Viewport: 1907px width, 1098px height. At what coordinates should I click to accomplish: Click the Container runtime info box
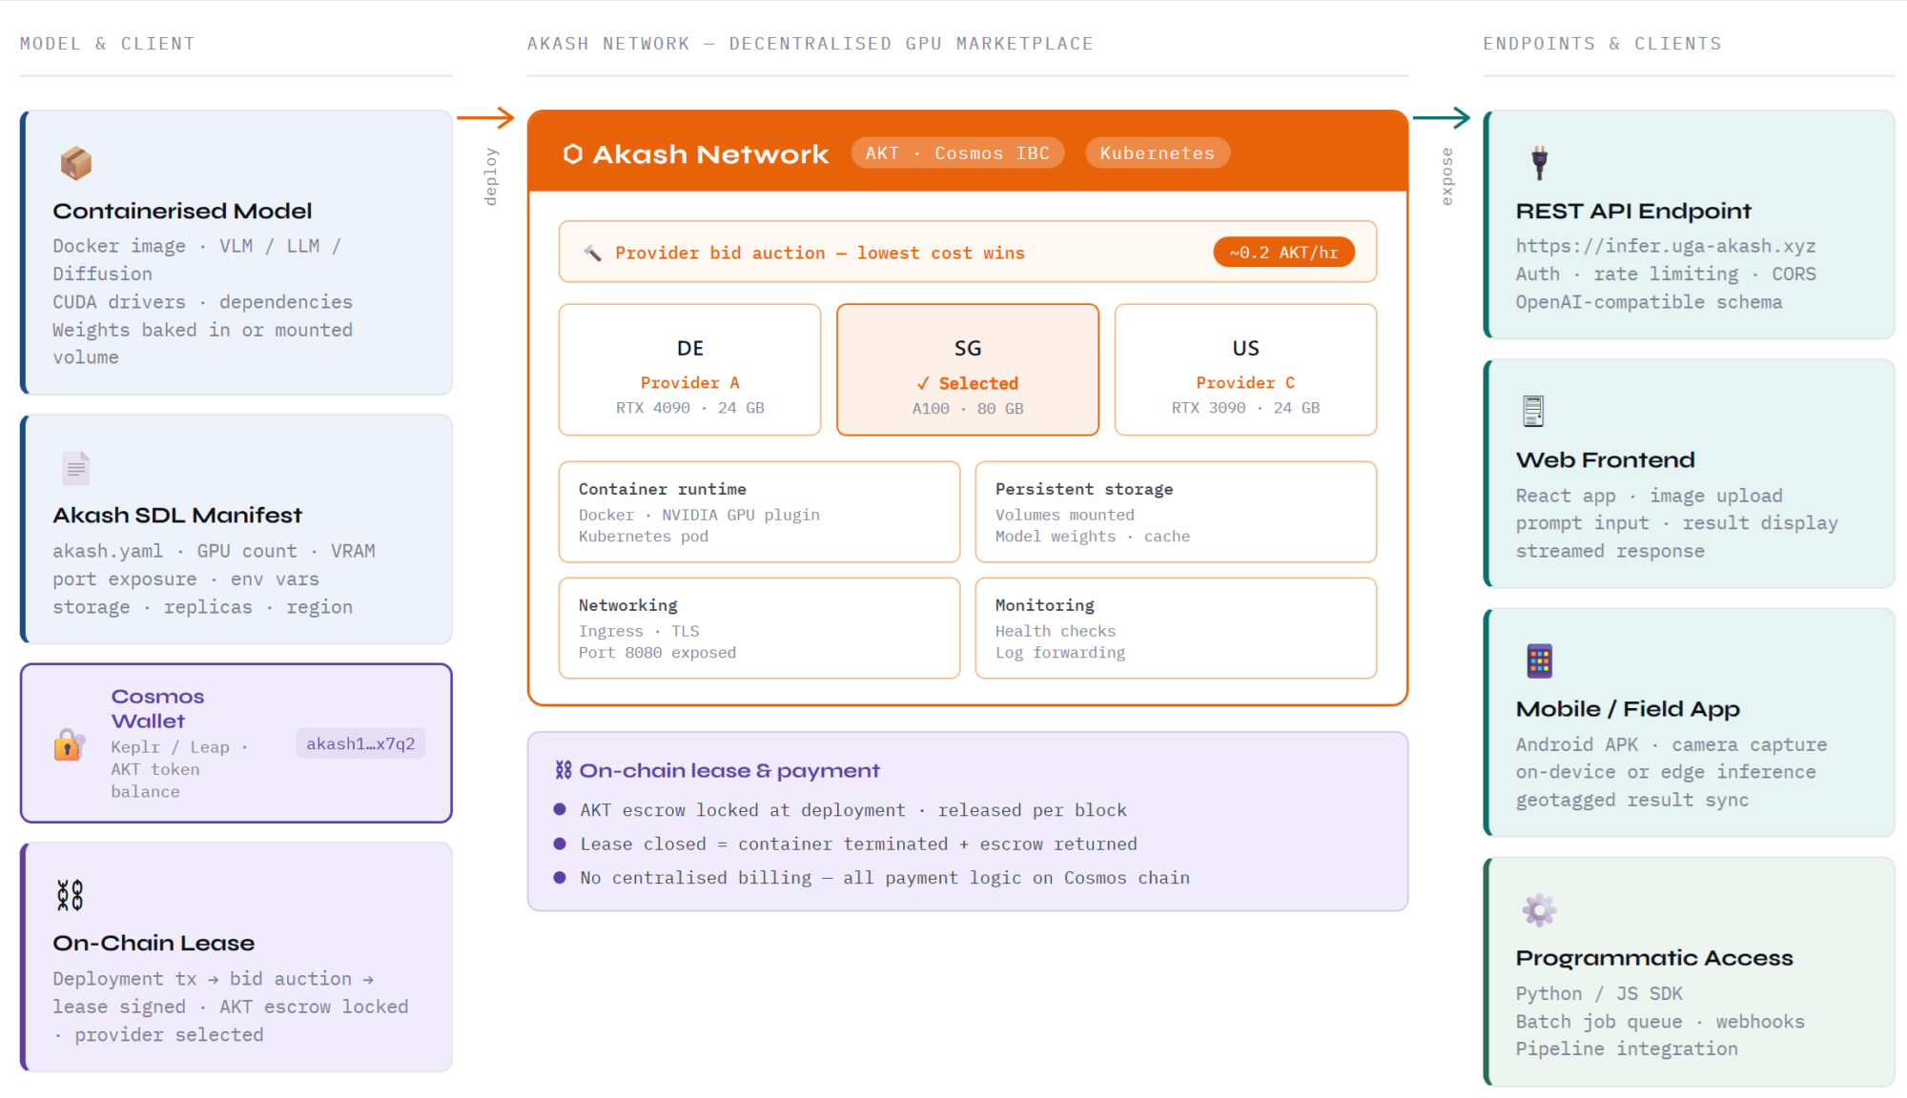pos(759,512)
